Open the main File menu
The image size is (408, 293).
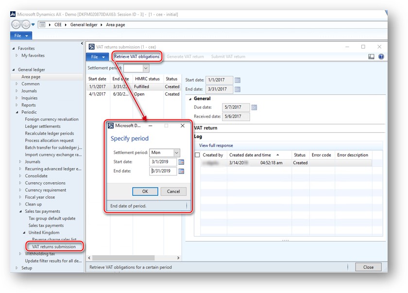click(x=21, y=35)
